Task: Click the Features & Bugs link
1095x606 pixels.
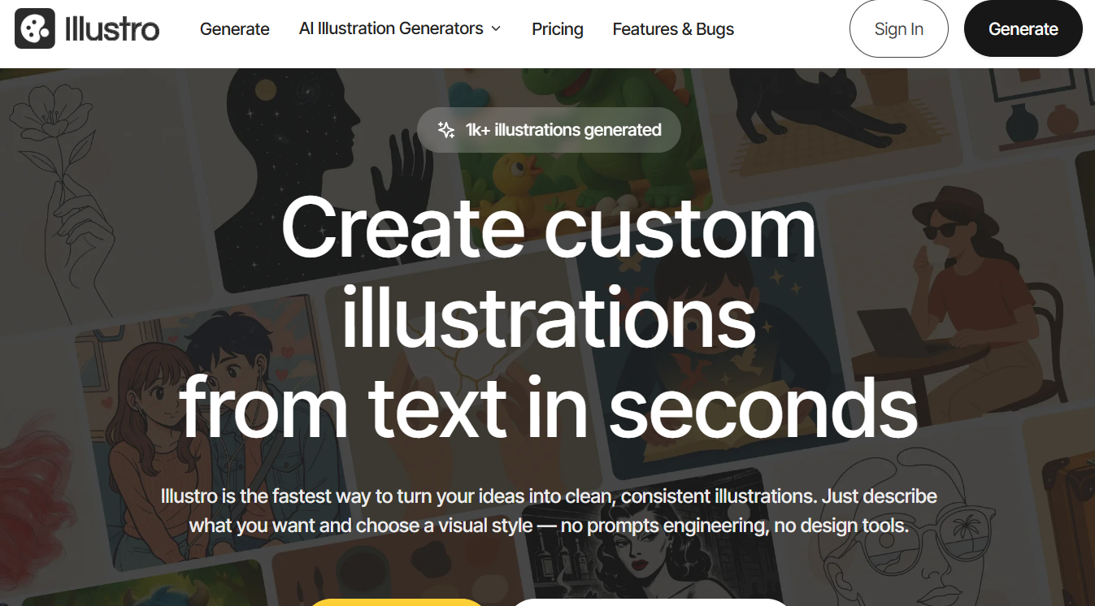Action: point(673,28)
